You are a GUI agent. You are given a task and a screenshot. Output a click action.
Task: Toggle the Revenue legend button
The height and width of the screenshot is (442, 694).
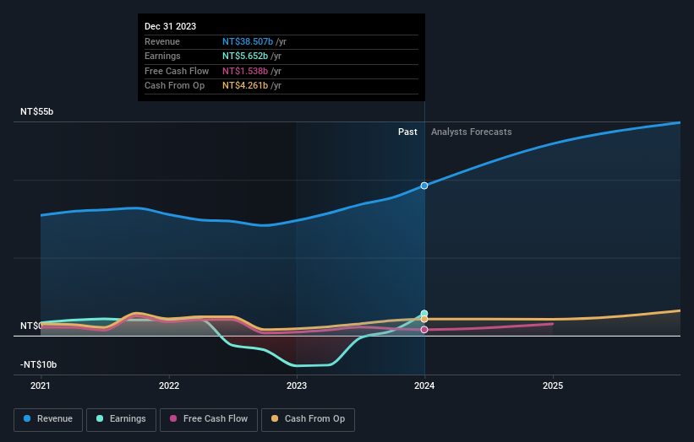click(x=48, y=419)
